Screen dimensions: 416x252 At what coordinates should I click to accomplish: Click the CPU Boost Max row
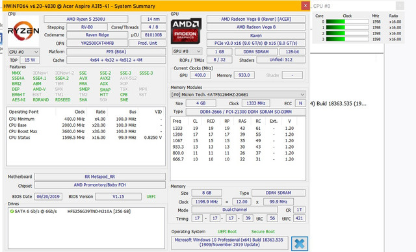tap(85, 131)
